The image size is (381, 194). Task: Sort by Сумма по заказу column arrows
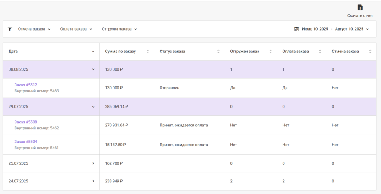148,52
